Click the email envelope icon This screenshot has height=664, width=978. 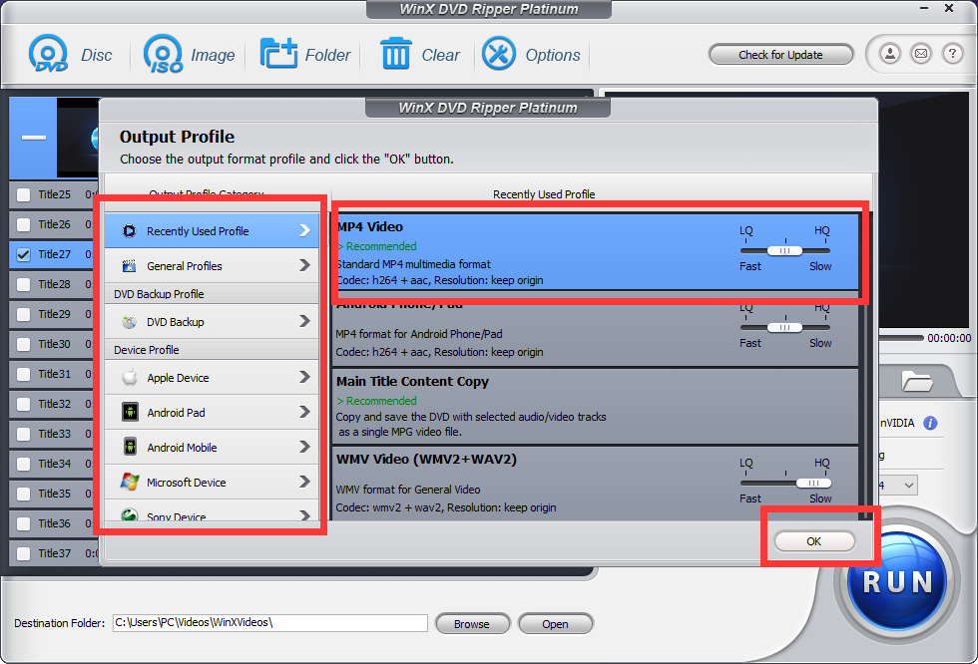(921, 54)
